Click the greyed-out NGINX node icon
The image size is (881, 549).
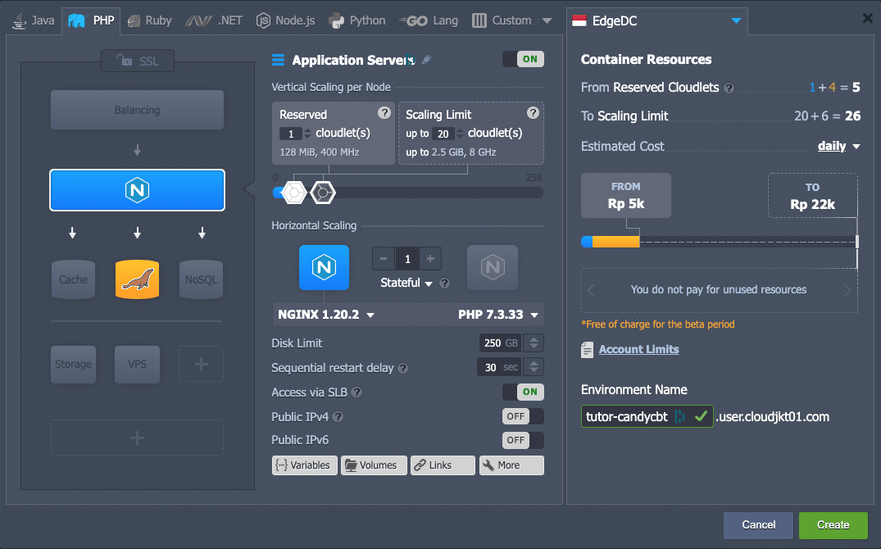pos(493,267)
